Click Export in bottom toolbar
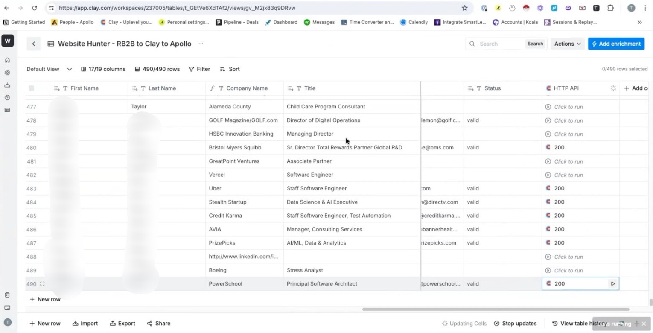Viewport: 653px width, 333px height. (122, 324)
